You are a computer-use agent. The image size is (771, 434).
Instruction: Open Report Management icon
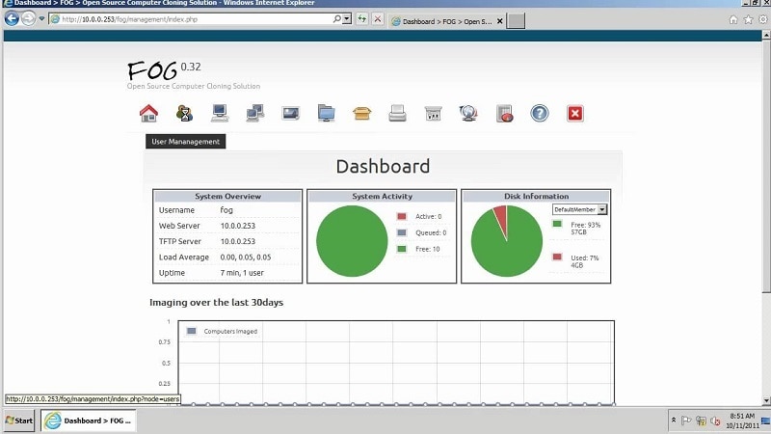pos(504,113)
